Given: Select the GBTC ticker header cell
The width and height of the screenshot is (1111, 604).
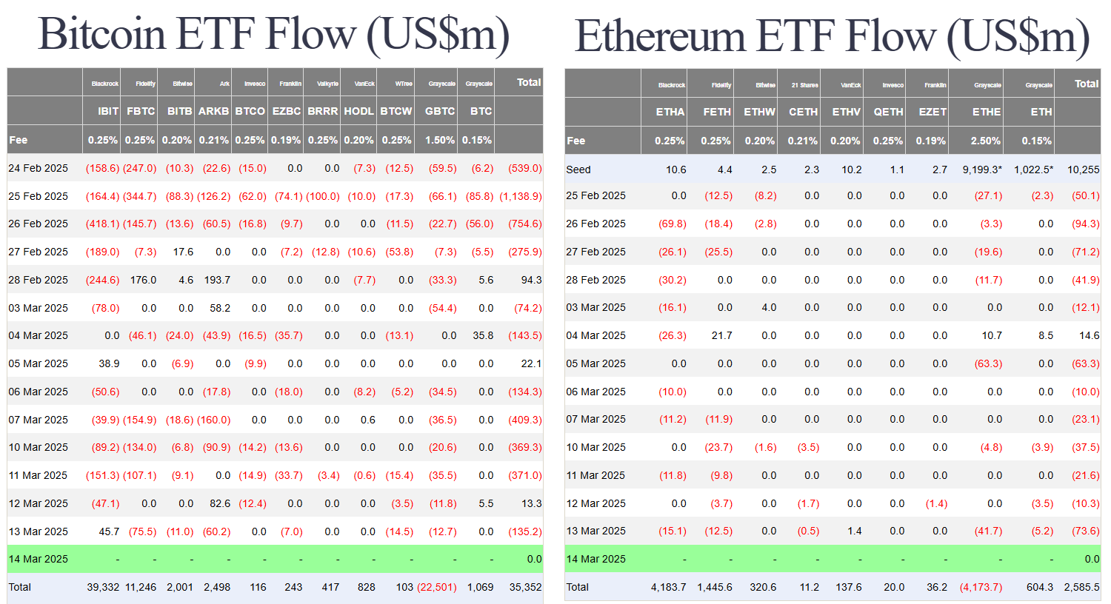Looking at the screenshot, I should coord(440,111).
